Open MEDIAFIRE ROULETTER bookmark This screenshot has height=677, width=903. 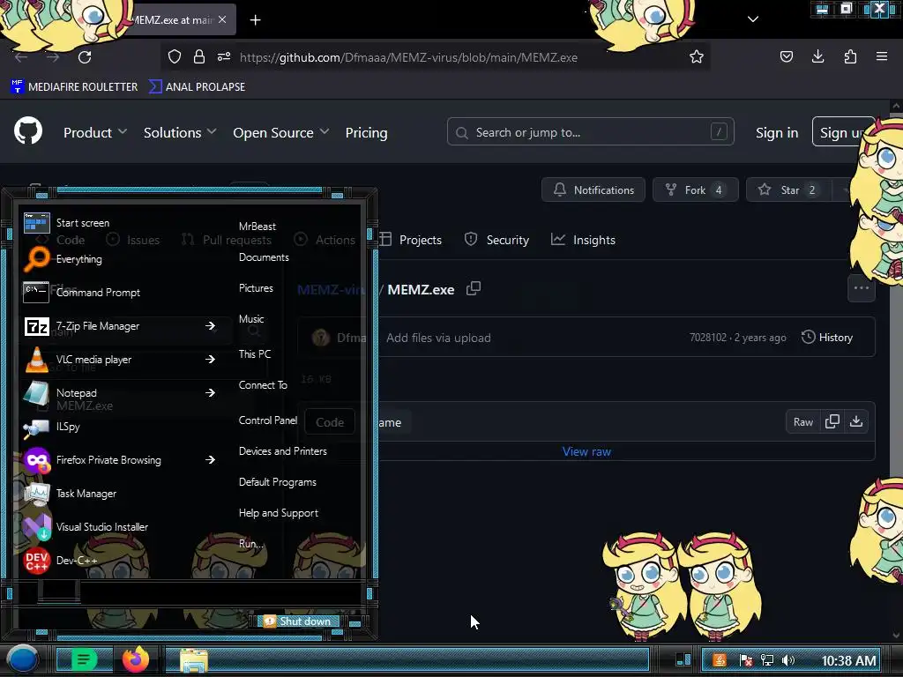(74, 87)
